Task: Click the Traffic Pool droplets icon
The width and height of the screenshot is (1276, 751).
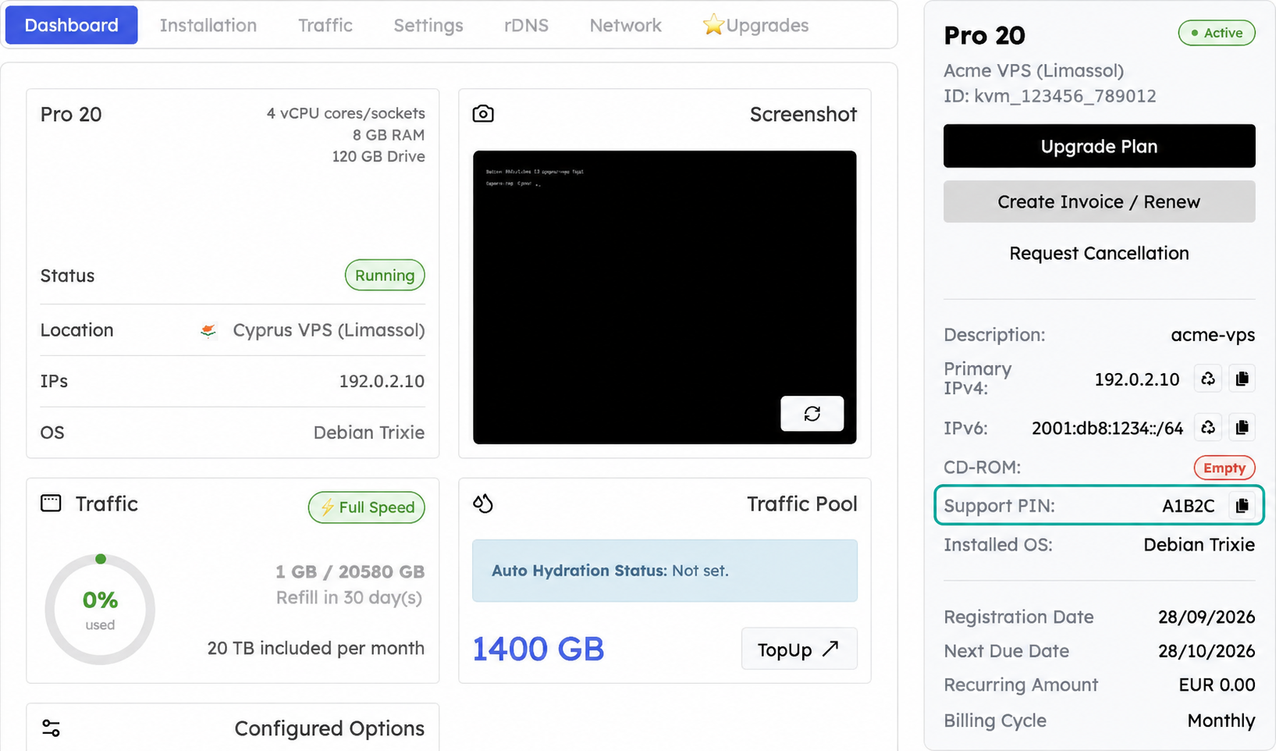Action: 483,504
